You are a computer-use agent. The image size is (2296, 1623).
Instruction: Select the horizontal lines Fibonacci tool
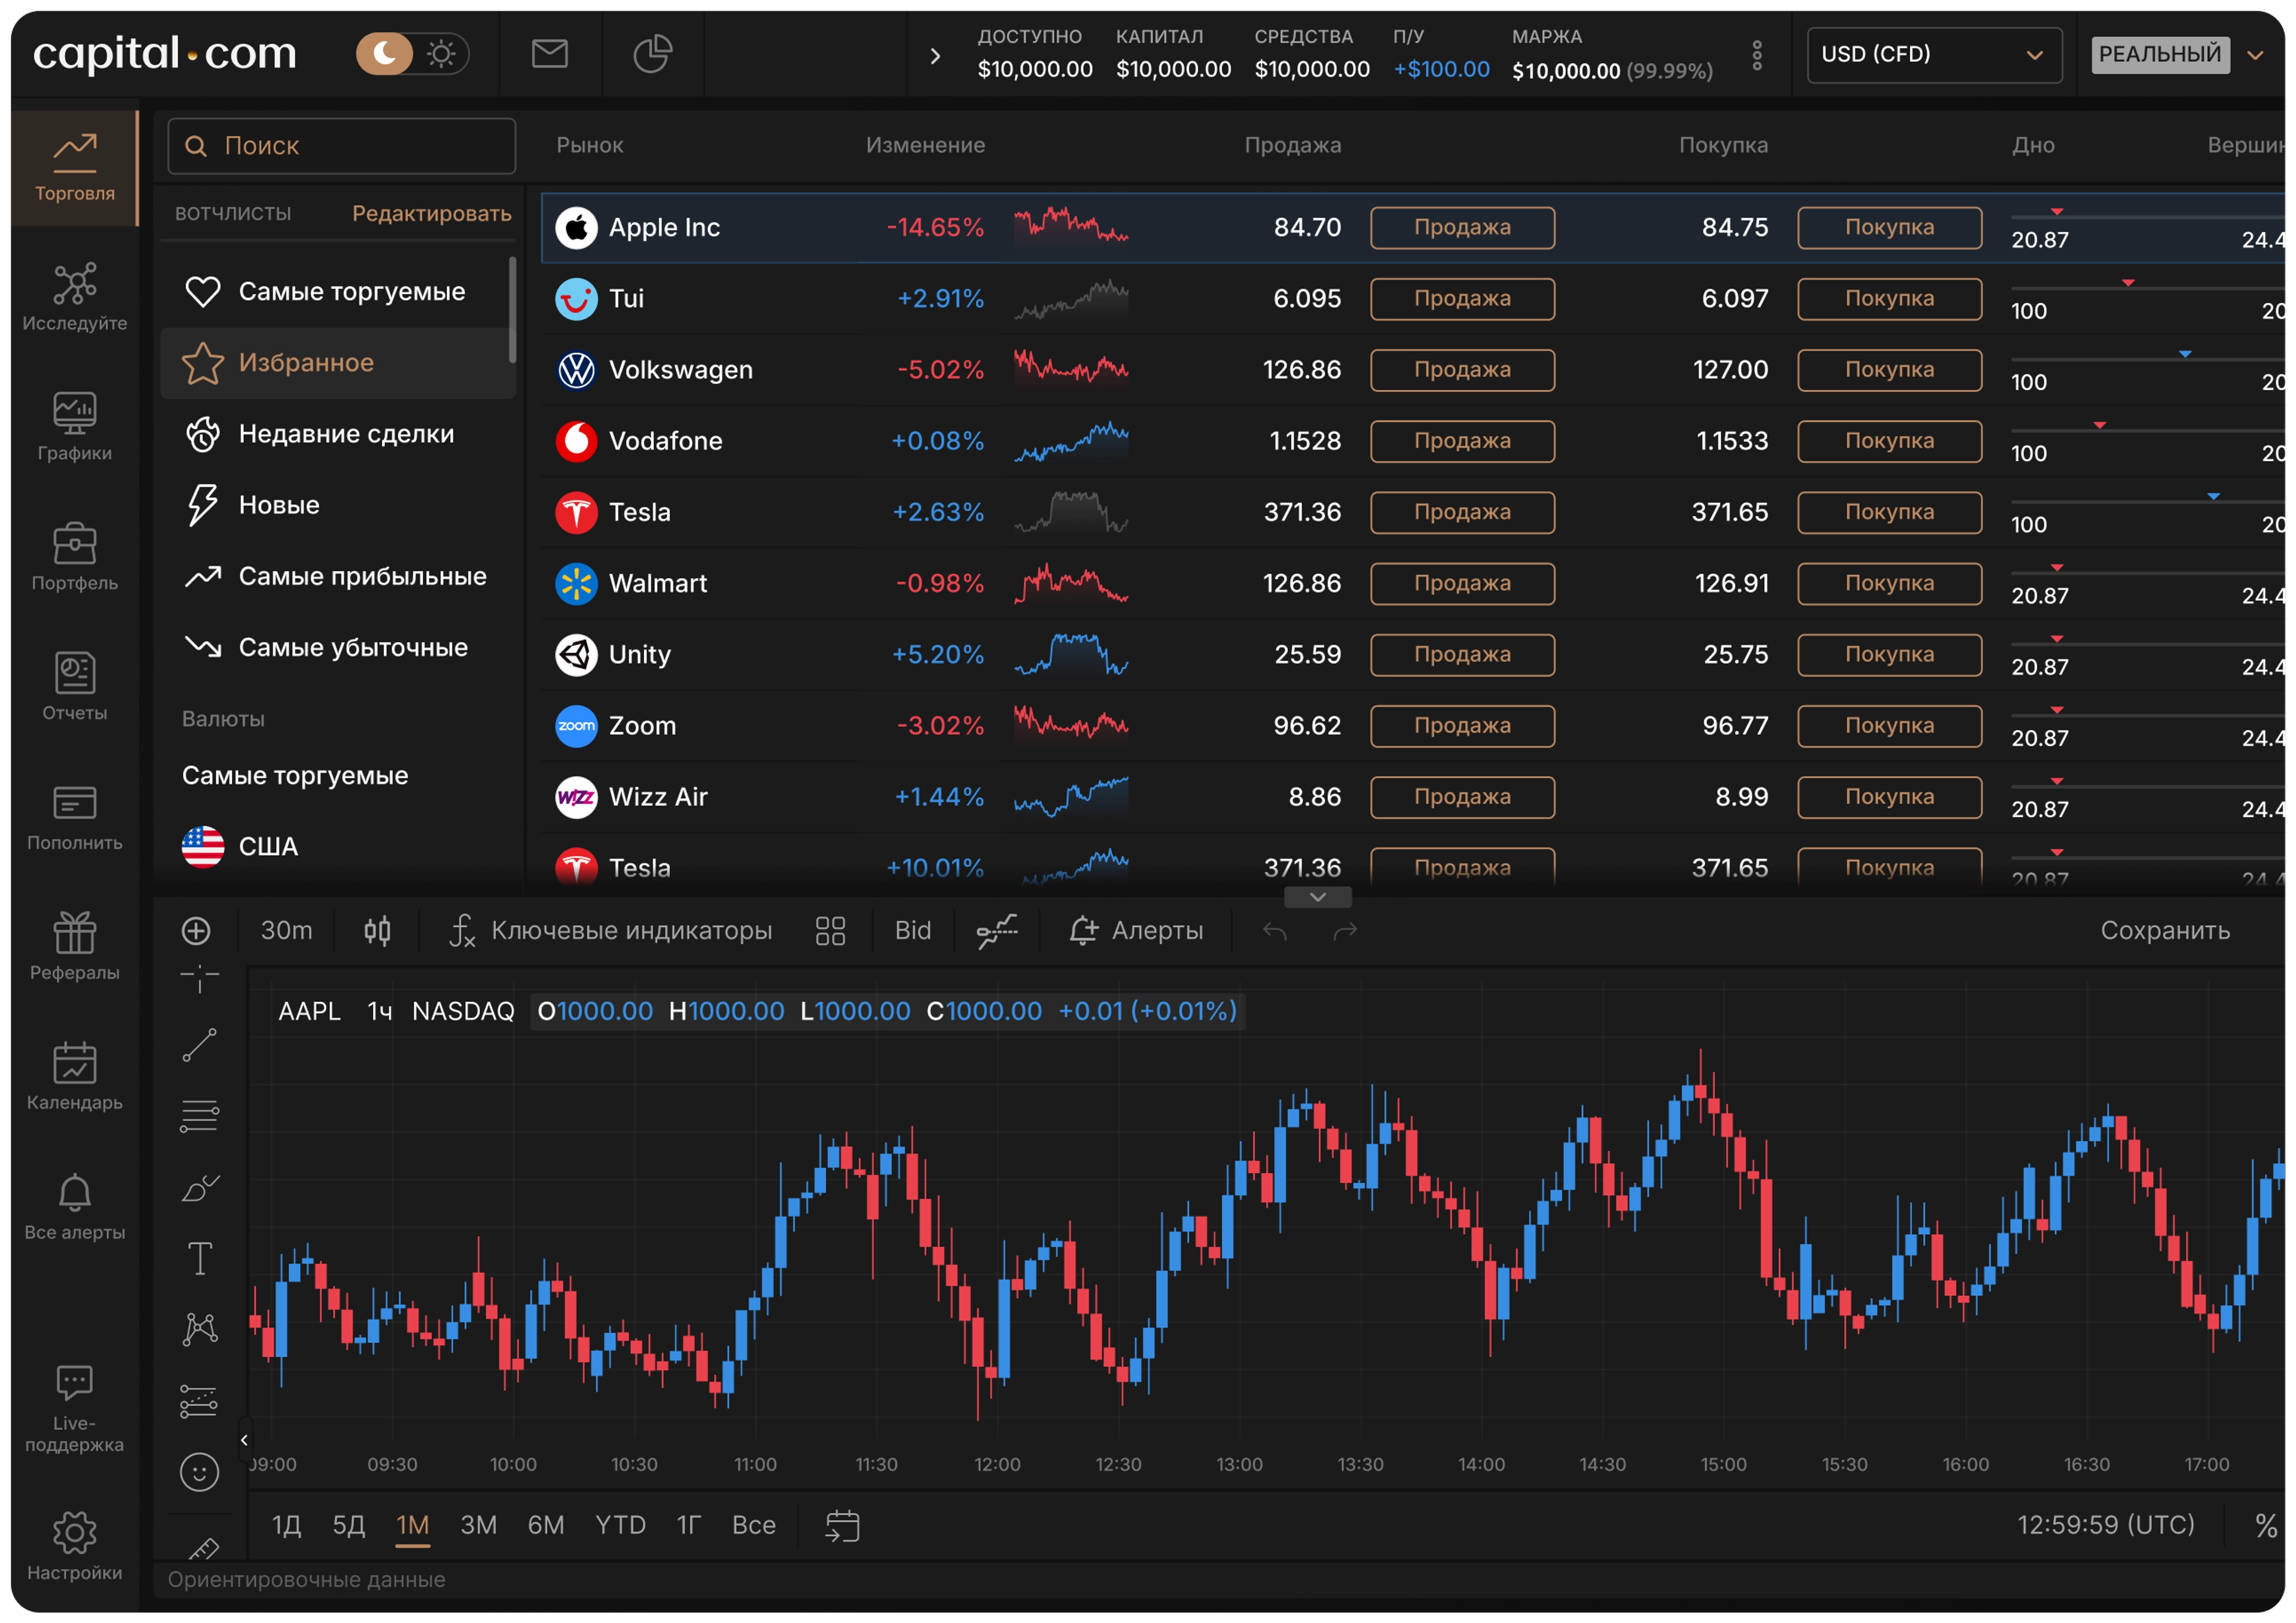(x=199, y=1117)
